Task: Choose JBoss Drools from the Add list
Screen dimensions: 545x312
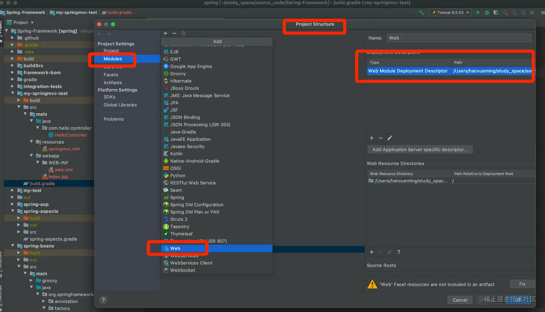Action: tap(217, 88)
